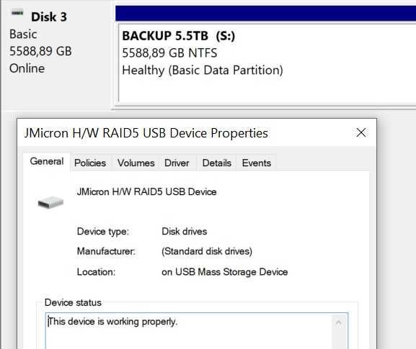This screenshot has height=349, width=416.
Task: Click the JMicron disk drive icon
Action: pyautogui.click(x=50, y=203)
